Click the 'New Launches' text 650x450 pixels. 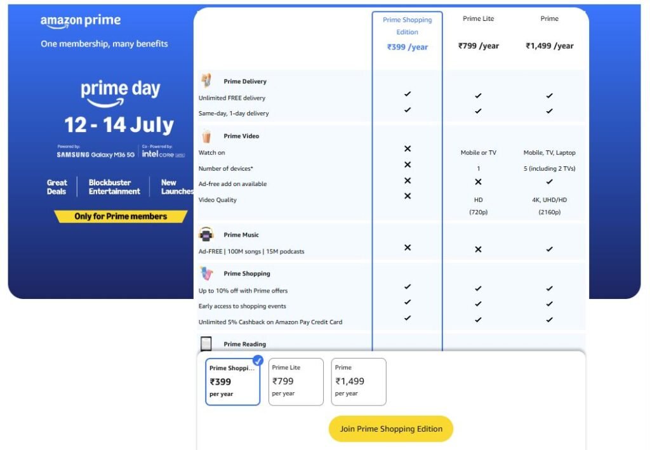coord(177,187)
